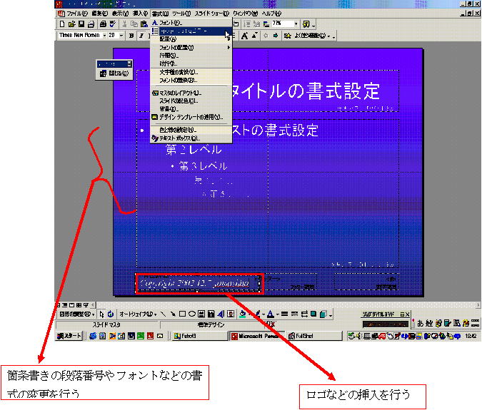
Task: Choose フォント(F) from the format menu
Action: point(171,24)
